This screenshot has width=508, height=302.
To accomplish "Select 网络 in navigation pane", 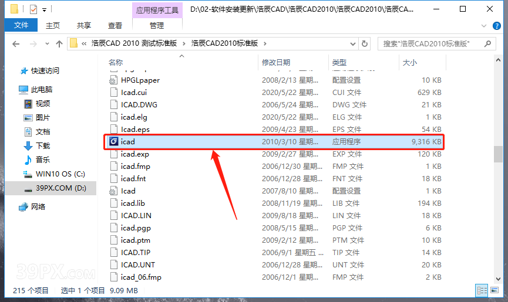I will (38, 207).
